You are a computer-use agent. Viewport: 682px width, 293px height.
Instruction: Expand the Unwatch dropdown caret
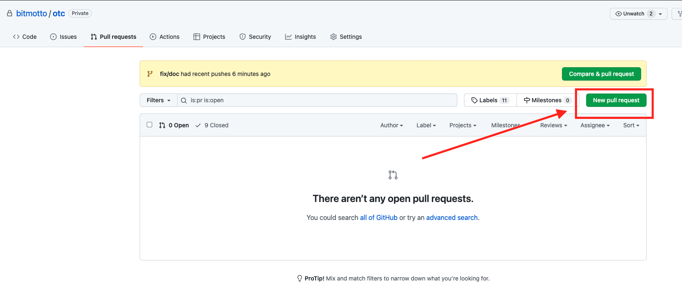point(660,14)
